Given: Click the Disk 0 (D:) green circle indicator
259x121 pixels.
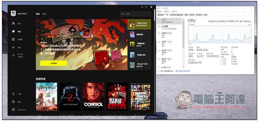Looking at the screenshot, I should 159,33.
